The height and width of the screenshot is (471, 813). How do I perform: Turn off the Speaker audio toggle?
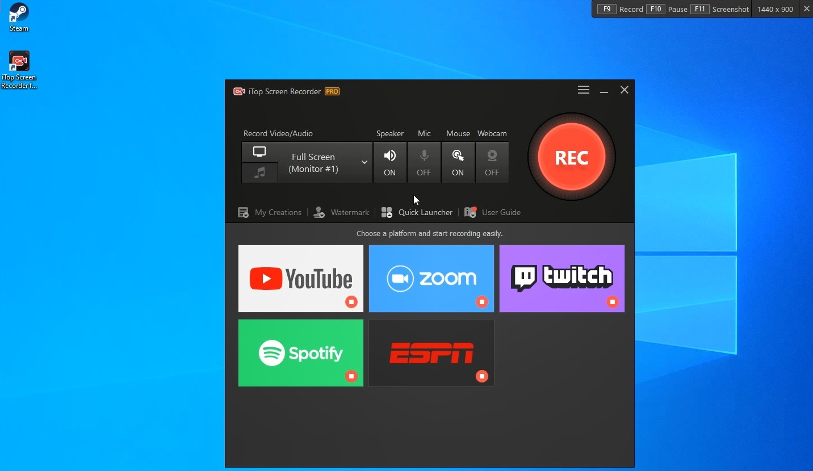point(389,162)
